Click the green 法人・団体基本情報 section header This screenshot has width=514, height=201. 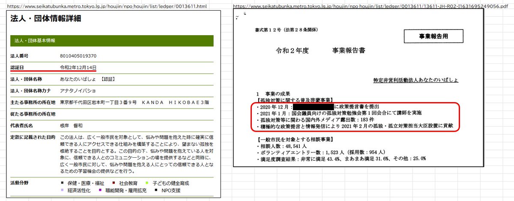coord(112,40)
